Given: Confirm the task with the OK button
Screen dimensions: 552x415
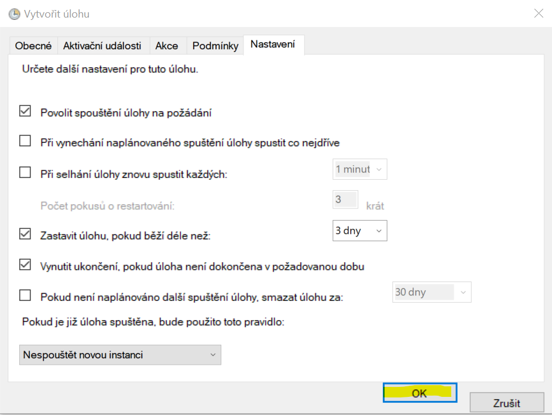Looking at the screenshot, I should [420, 393].
